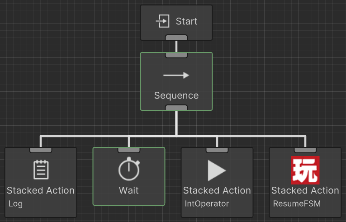Click the ResumeFSM node's top input port
Viewport: 346px width, 222px height.
[305, 150]
